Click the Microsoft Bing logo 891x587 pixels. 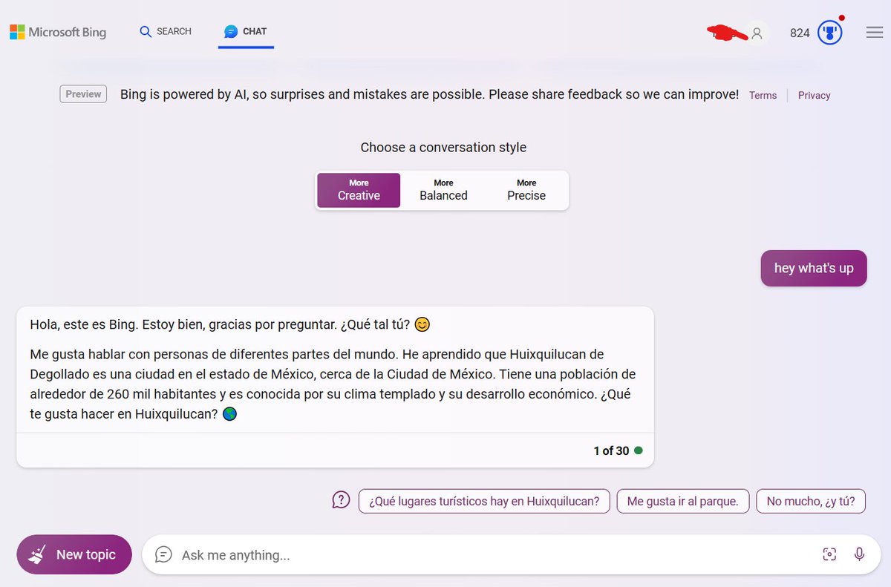(58, 32)
